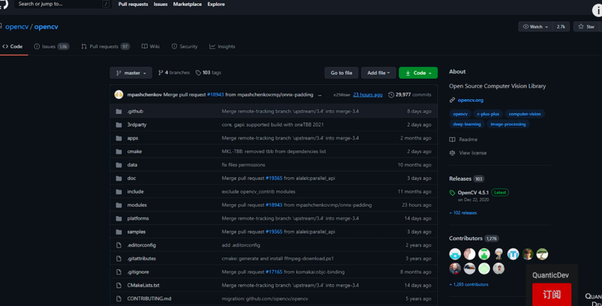The width and height of the screenshot is (602, 306).
Task: Open the opencv.org website link
Action: coord(470,100)
